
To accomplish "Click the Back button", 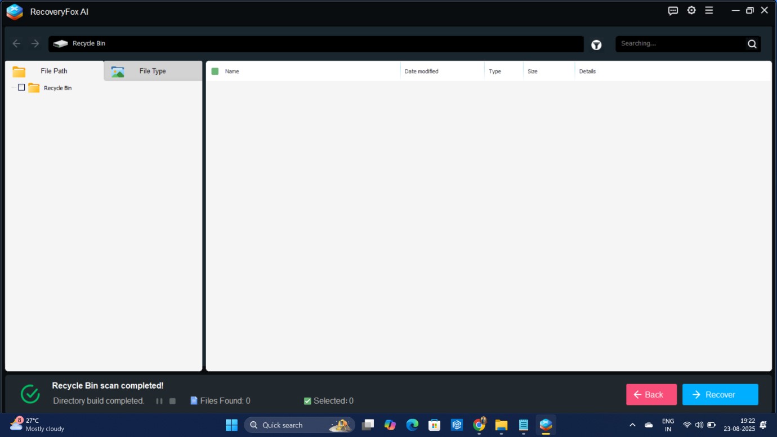I will (651, 394).
